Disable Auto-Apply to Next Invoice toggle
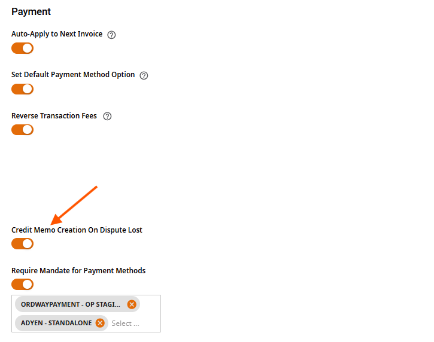The image size is (434, 342). click(x=22, y=48)
